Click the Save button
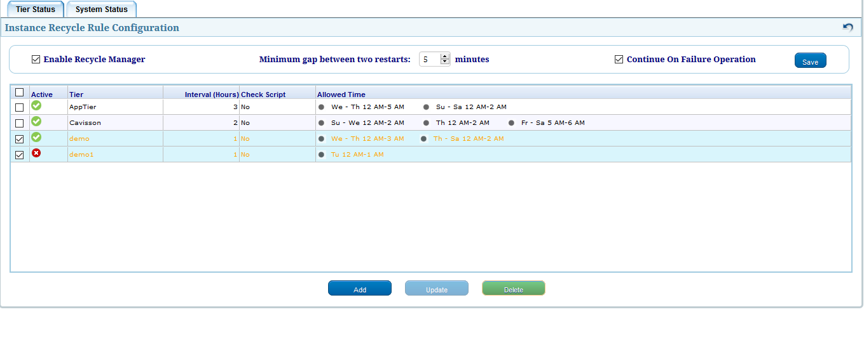 [810, 61]
